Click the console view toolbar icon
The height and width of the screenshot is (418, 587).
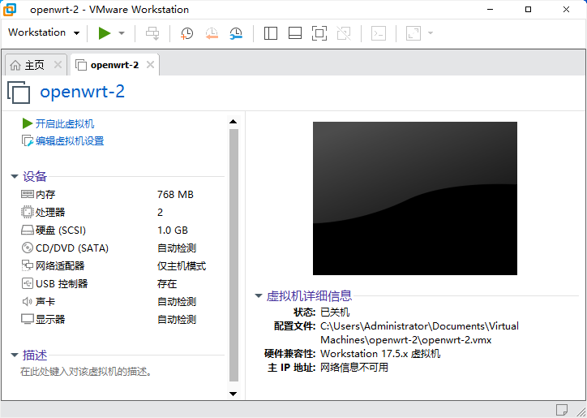379,33
